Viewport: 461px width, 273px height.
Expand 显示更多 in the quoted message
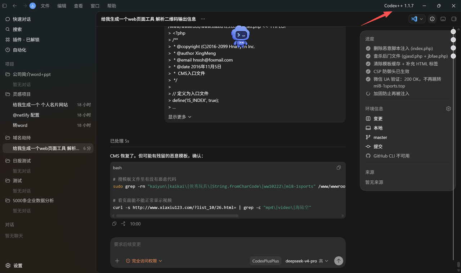click(x=180, y=117)
